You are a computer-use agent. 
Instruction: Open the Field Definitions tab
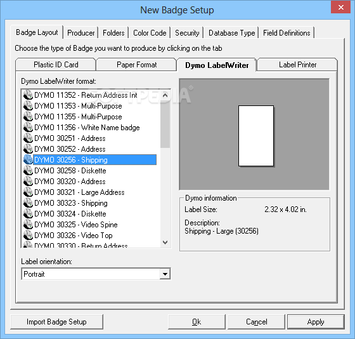[287, 33]
